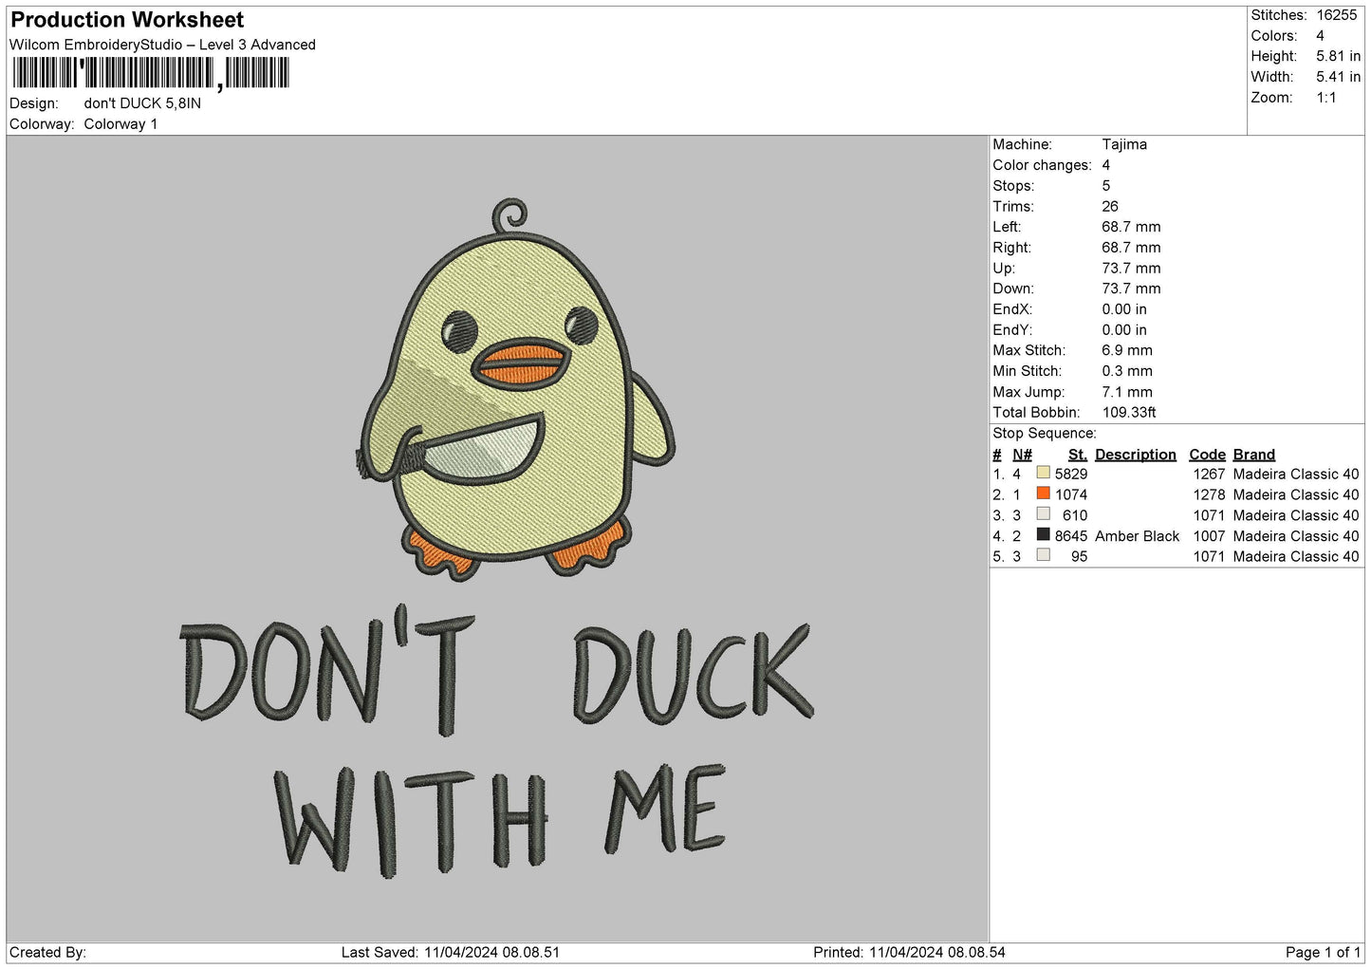This screenshot has width=1371, height=969.
Task: Click thread code 1267
Action: [x=1209, y=474]
